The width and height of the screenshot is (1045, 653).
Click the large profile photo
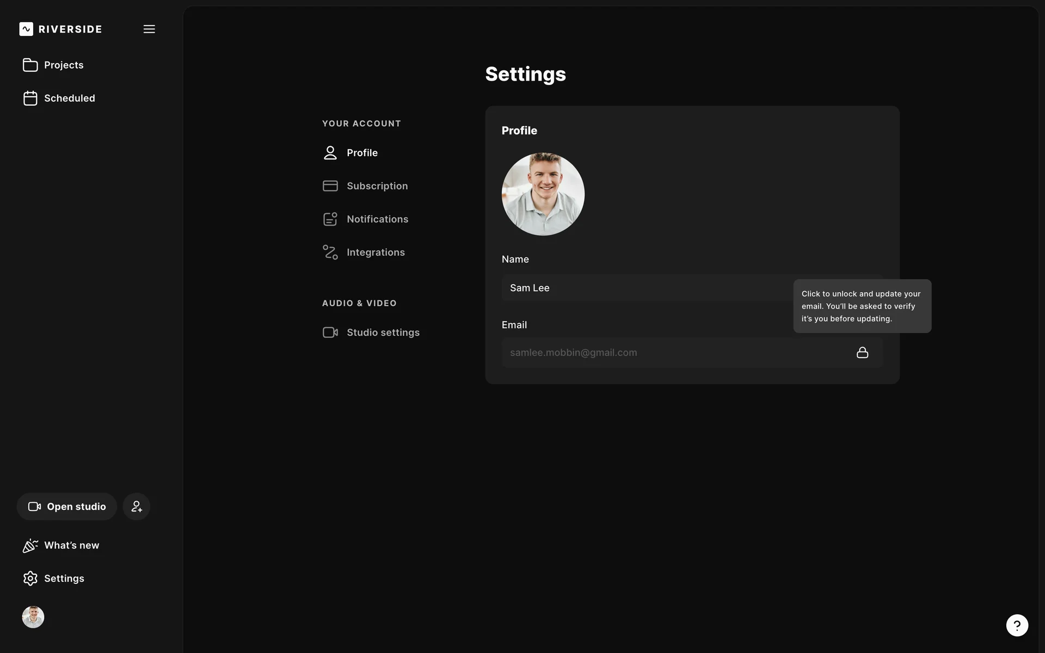[x=543, y=194]
